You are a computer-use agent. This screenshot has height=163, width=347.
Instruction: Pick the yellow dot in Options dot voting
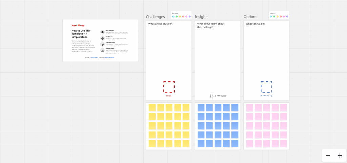278,16
